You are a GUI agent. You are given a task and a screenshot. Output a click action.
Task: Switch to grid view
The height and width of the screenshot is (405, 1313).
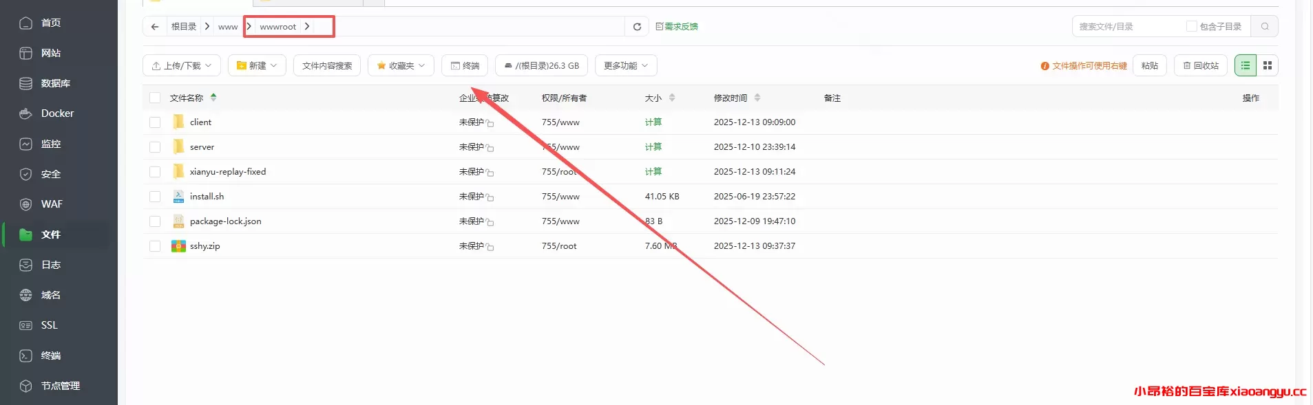[1268, 65]
